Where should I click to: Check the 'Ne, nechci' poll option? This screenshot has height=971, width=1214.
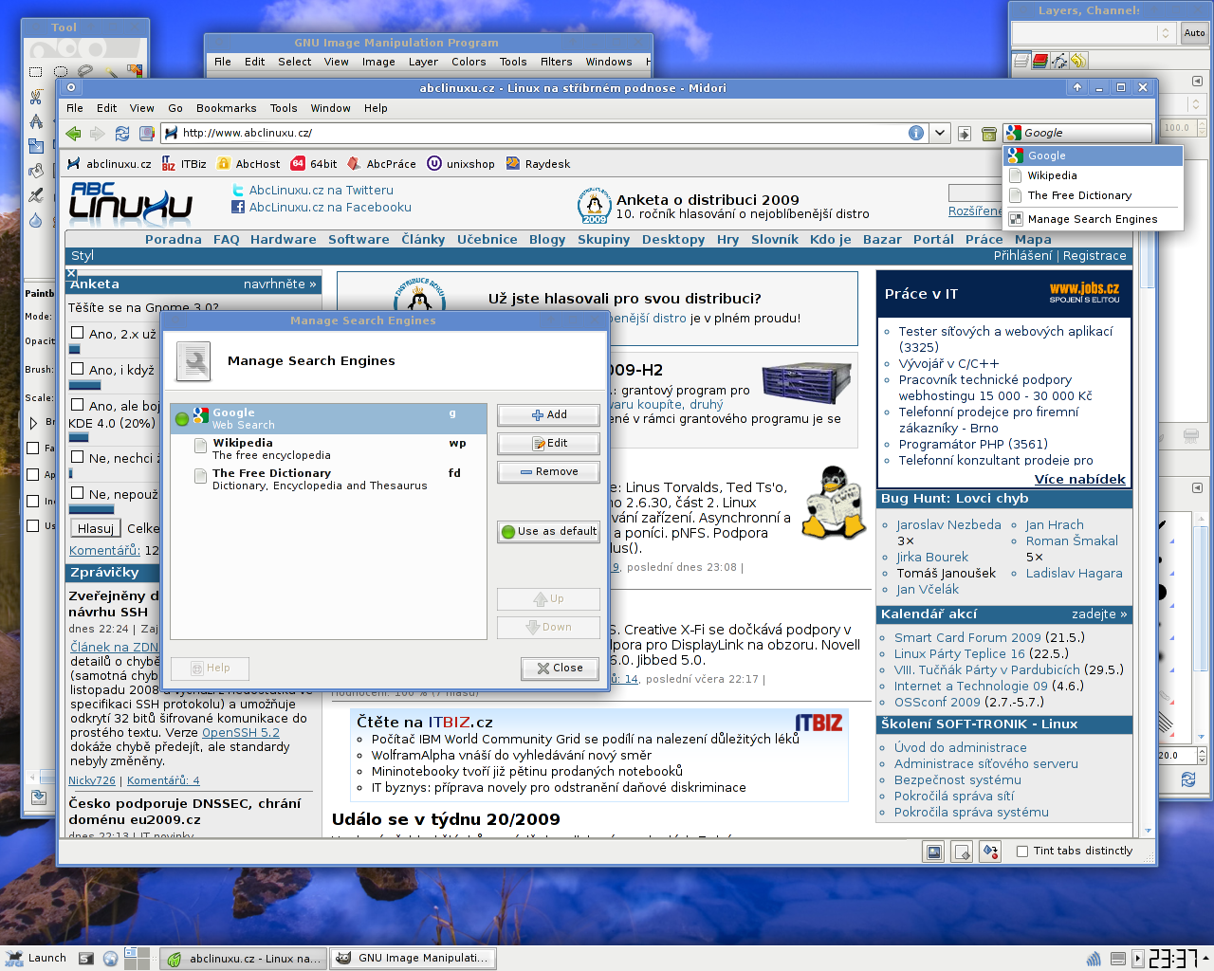click(x=78, y=457)
